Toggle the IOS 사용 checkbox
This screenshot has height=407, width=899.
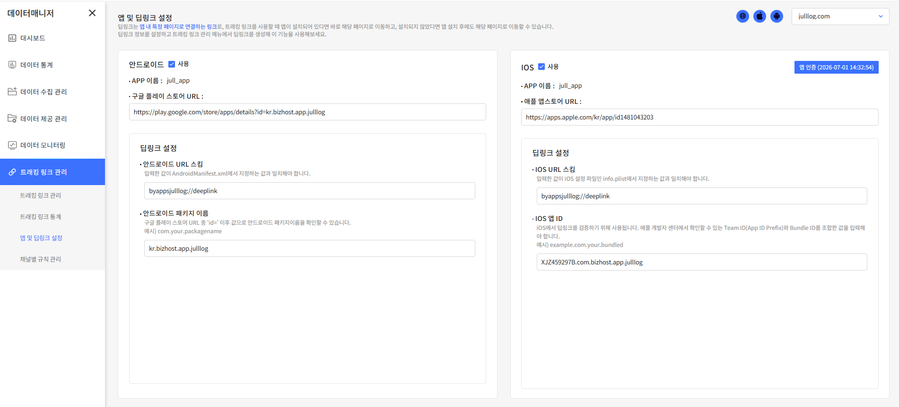click(x=541, y=67)
